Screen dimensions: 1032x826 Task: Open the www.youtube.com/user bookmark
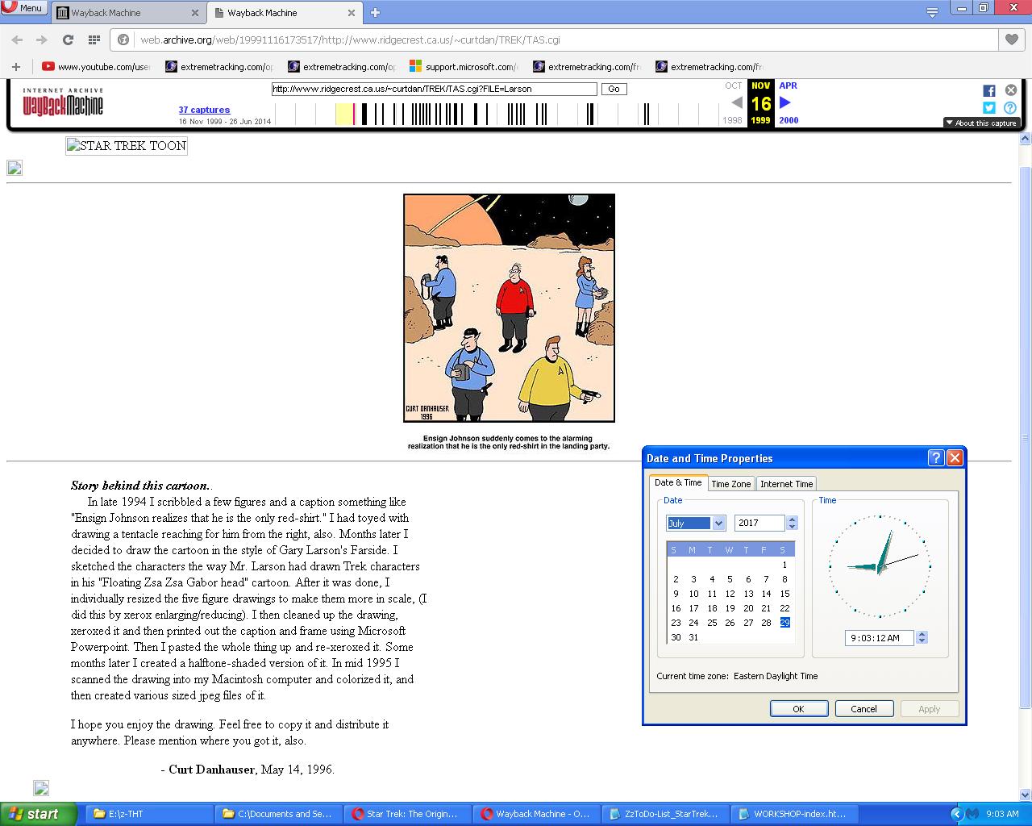[x=96, y=67]
